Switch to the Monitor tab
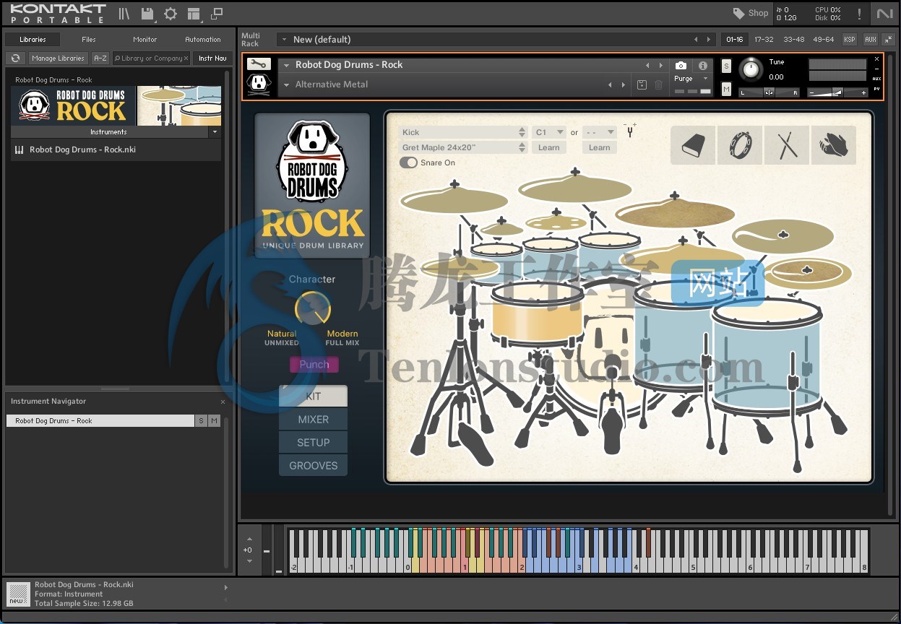The width and height of the screenshot is (901, 624). (145, 39)
